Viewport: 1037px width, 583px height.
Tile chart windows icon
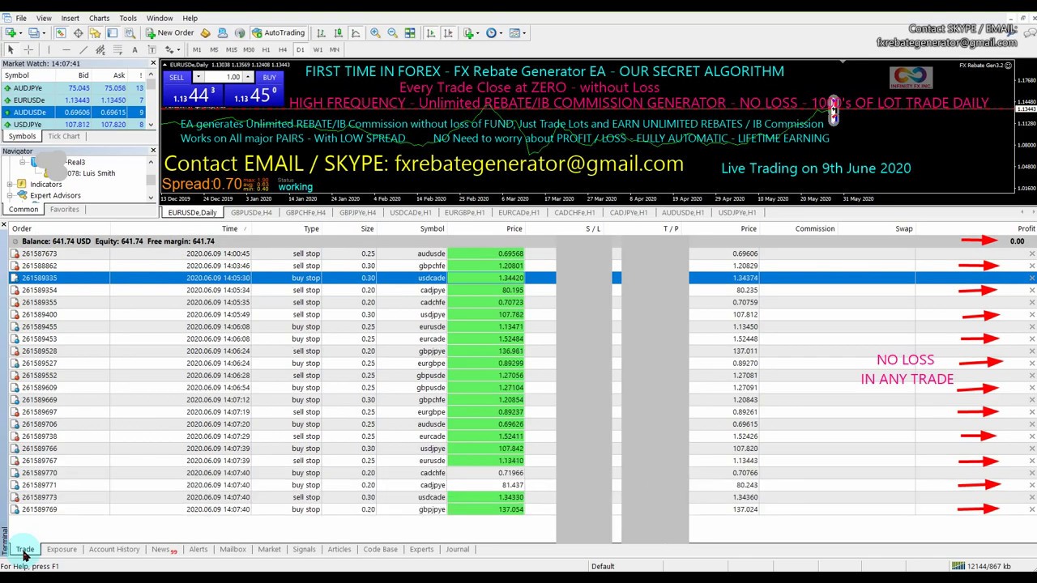click(x=410, y=33)
